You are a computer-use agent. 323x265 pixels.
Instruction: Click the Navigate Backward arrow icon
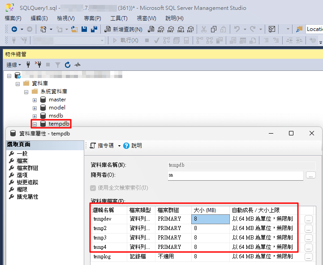coord(14,29)
